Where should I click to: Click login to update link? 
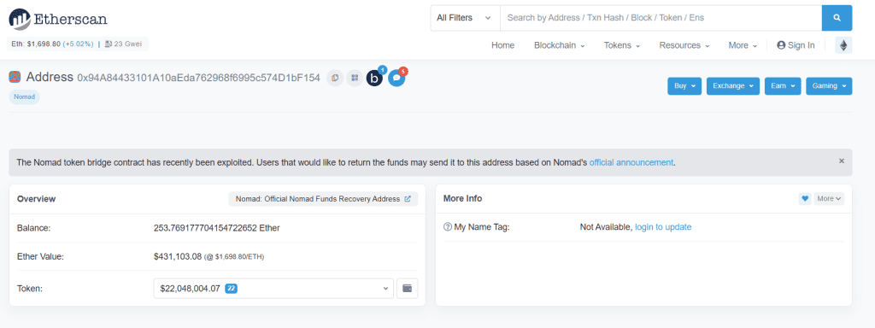[x=663, y=227]
